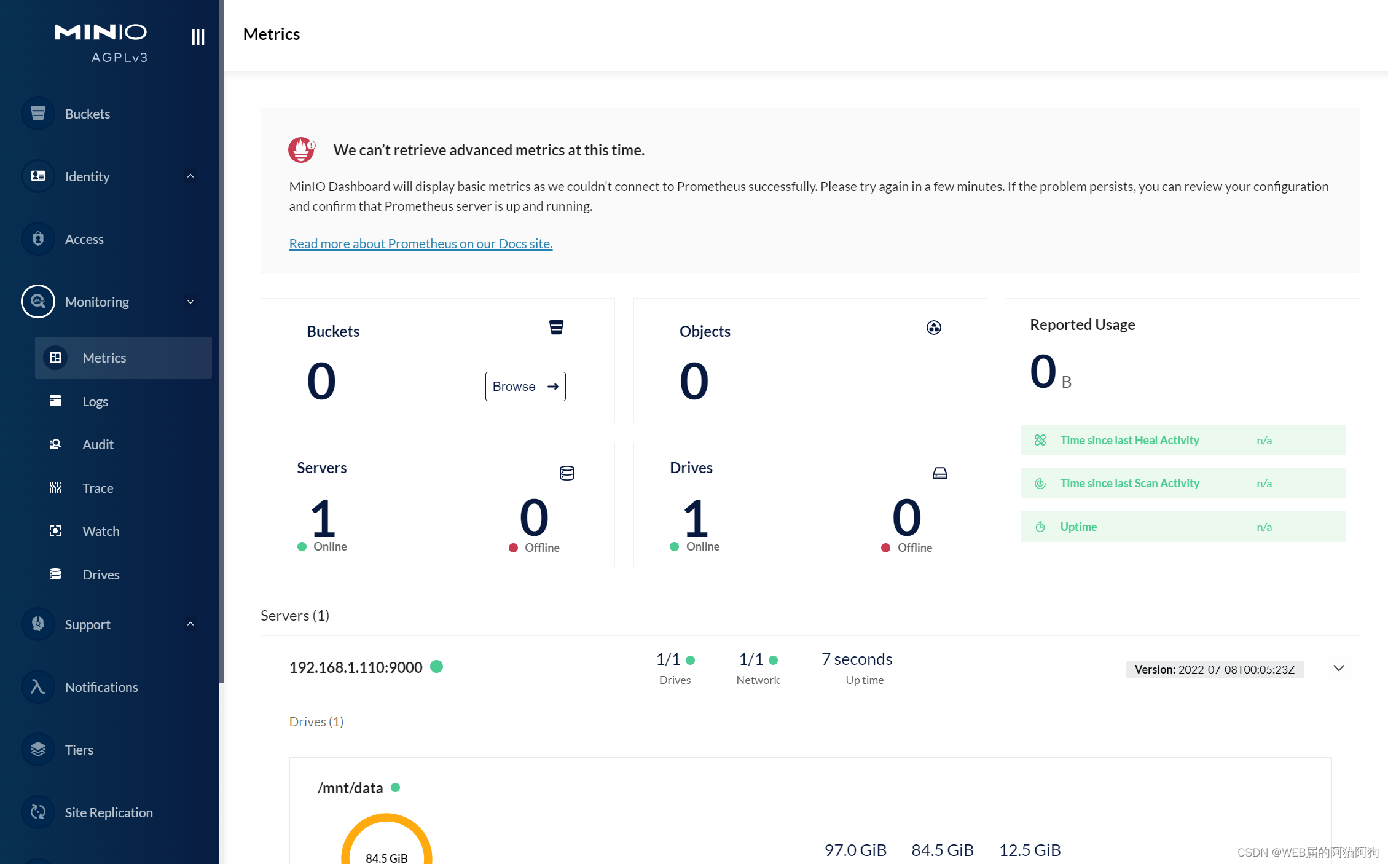Click the sidebar vertical scrollbar
Image resolution: width=1388 pixels, height=864 pixels.
[x=222, y=342]
